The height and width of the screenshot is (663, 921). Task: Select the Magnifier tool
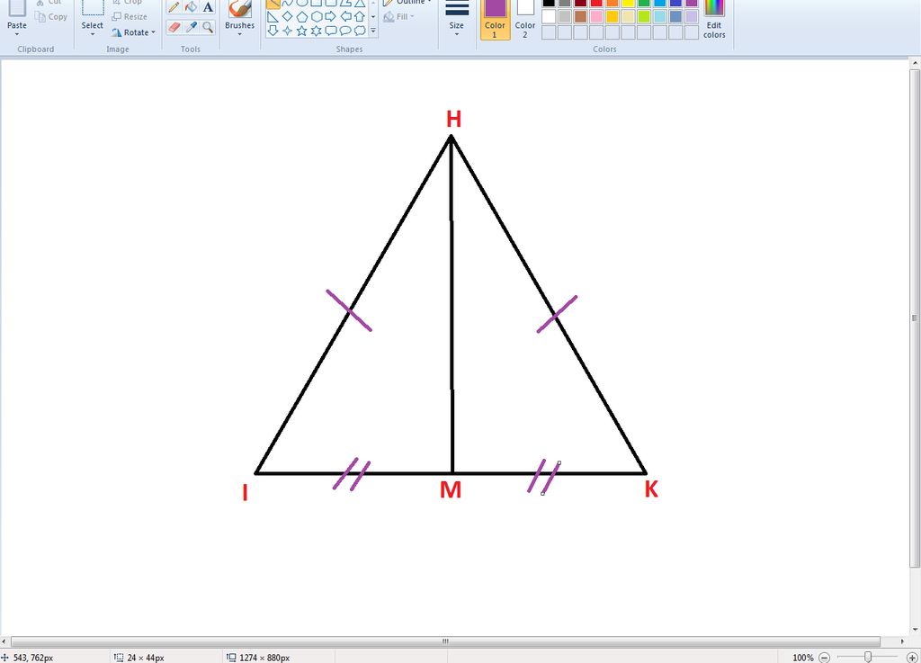pyautogui.click(x=208, y=27)
